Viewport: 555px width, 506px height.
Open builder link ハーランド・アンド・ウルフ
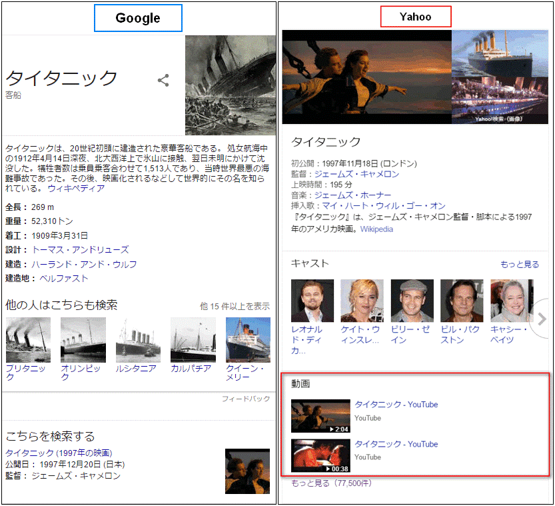(84, 264)
